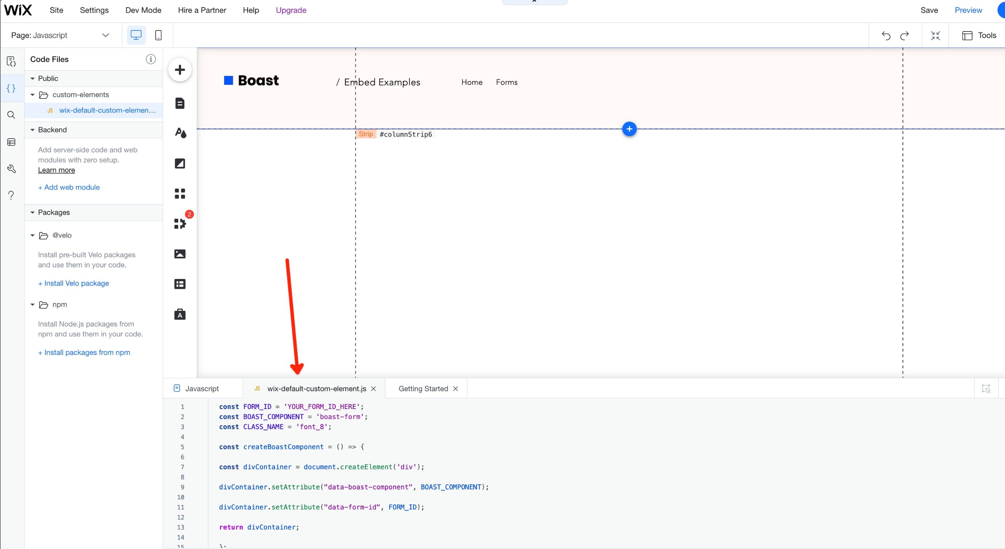Switch to the Getting Started tab
The width and height of the screenshot is (1005, 549).
[423, 388]
